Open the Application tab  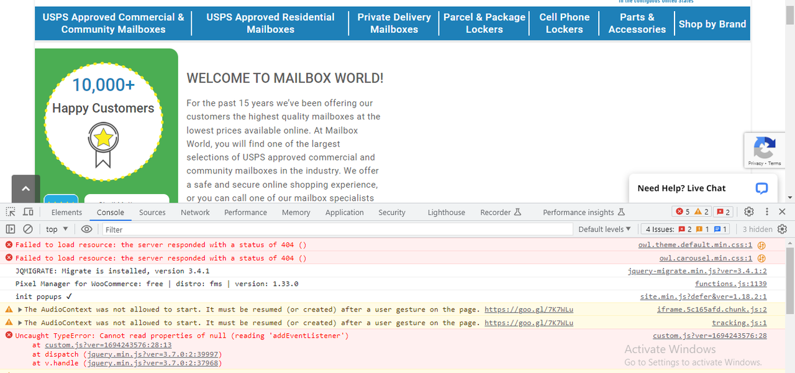coord(345,213)
